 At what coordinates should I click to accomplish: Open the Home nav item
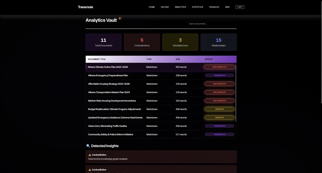[151, 7]
